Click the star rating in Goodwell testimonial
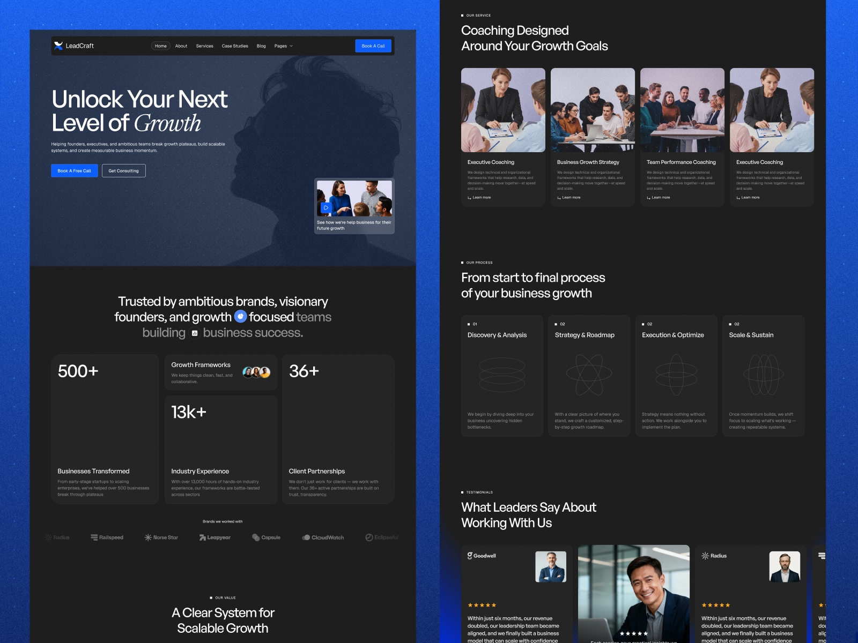This screenshot has width=858, height=643. (482, 605)
